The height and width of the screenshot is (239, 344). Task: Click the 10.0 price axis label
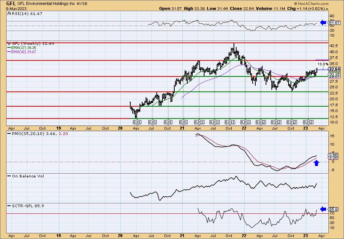[x=333, y=122]
